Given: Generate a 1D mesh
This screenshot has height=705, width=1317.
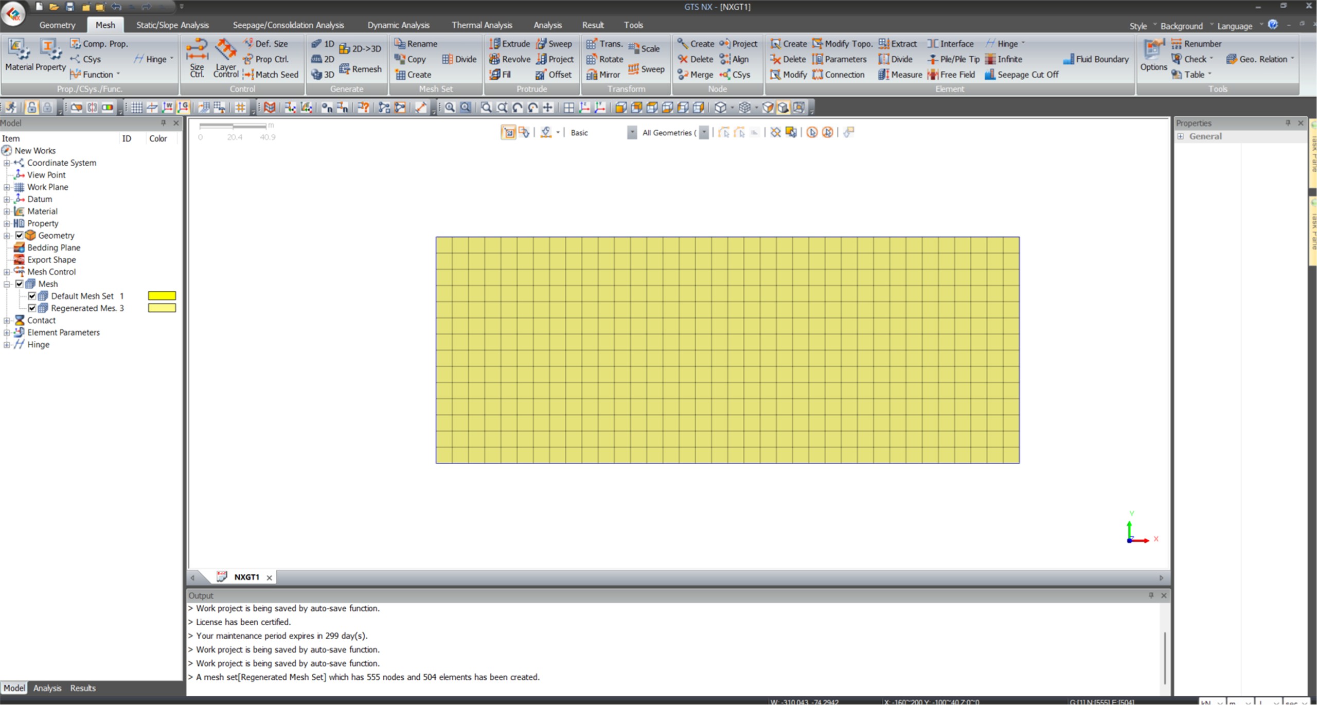Looking at the screenshot, I should (x=323, y=44).
